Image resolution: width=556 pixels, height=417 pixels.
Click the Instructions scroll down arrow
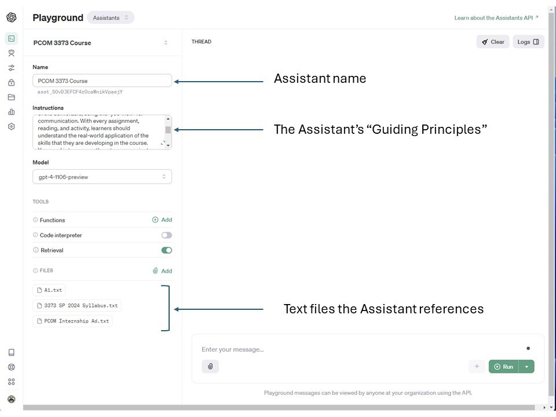(168, 145)
